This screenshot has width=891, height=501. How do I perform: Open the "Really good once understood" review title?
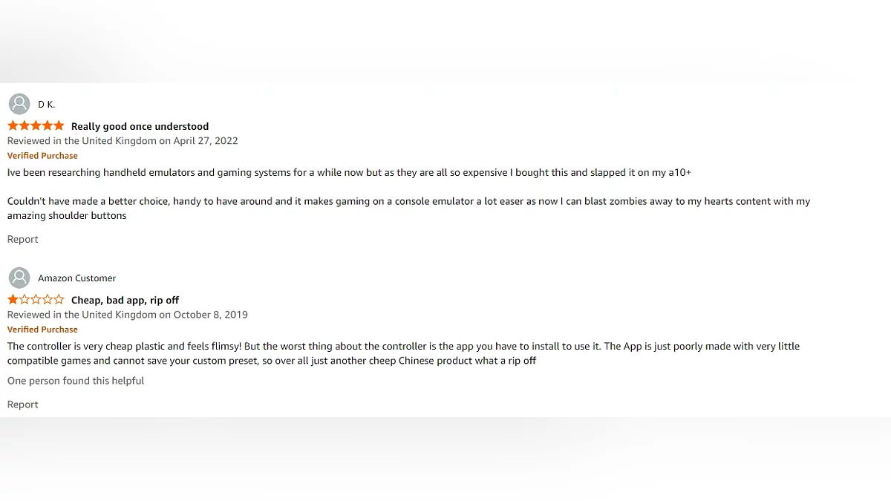pyautogui.click(x=140, y=126)
